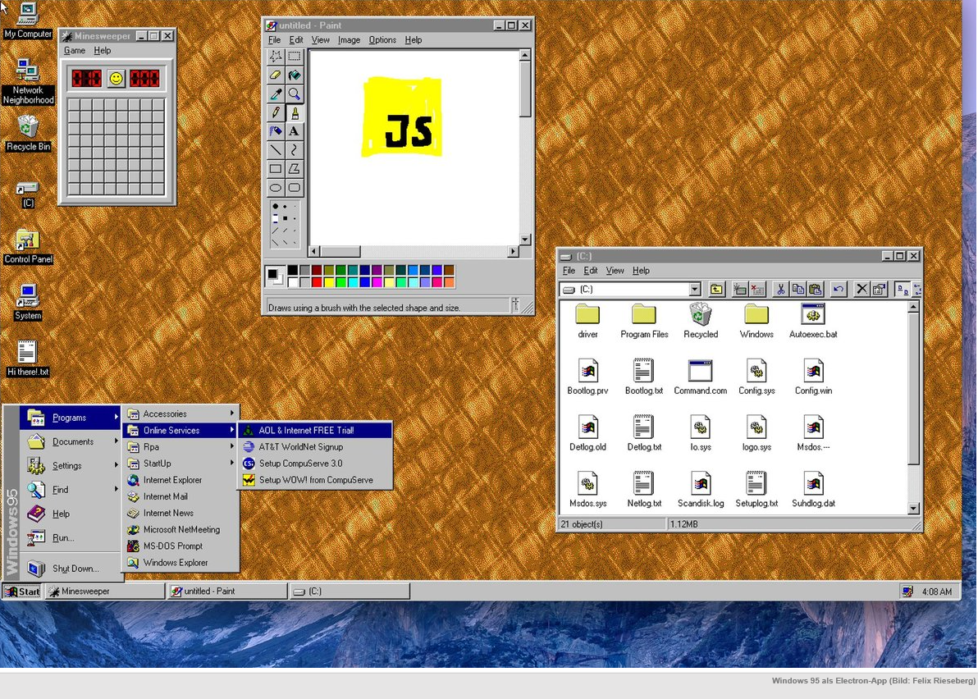Open the Program Files folder

644,321
